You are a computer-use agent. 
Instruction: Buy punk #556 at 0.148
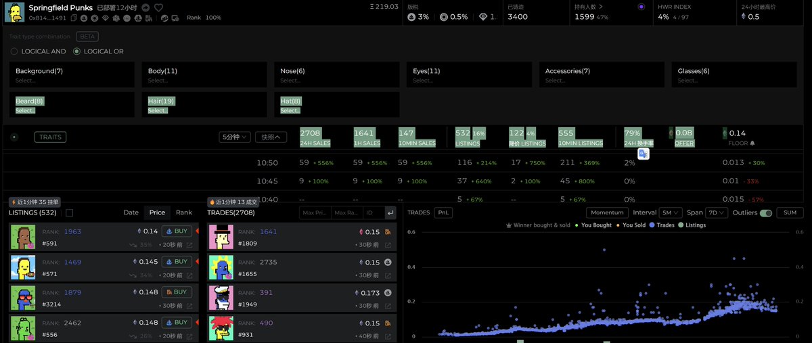click(x=177, y=323)
